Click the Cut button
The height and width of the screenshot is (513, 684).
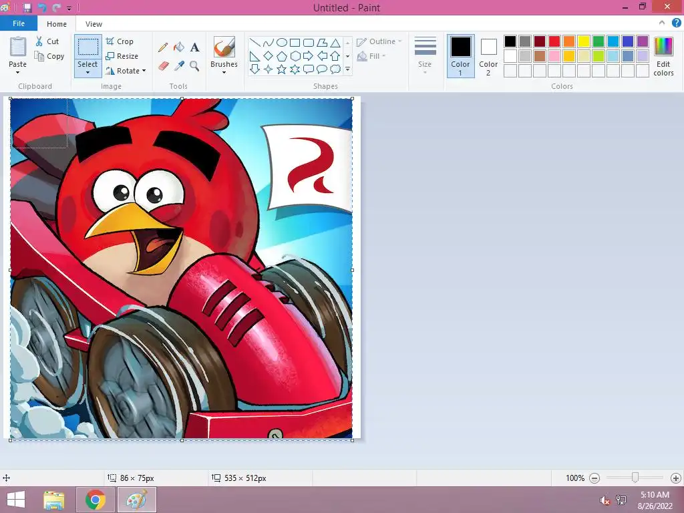point(47,41)
